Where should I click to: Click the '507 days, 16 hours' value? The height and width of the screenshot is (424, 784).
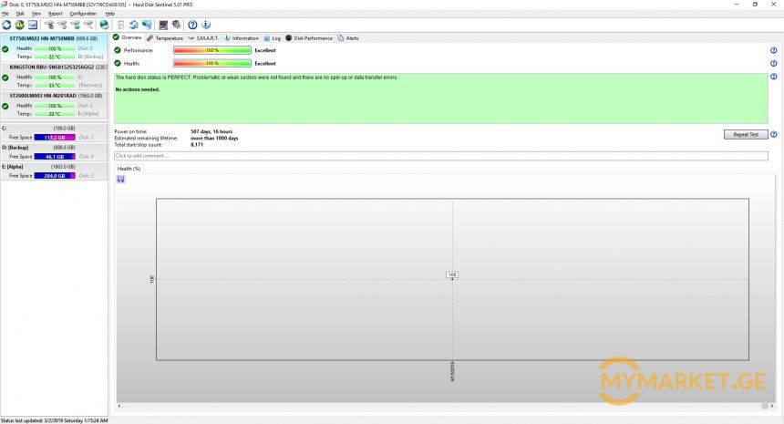211,131
